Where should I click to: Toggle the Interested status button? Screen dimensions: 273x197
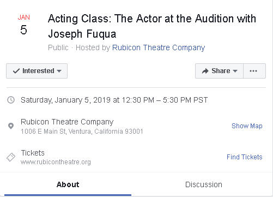coord(37,71)
